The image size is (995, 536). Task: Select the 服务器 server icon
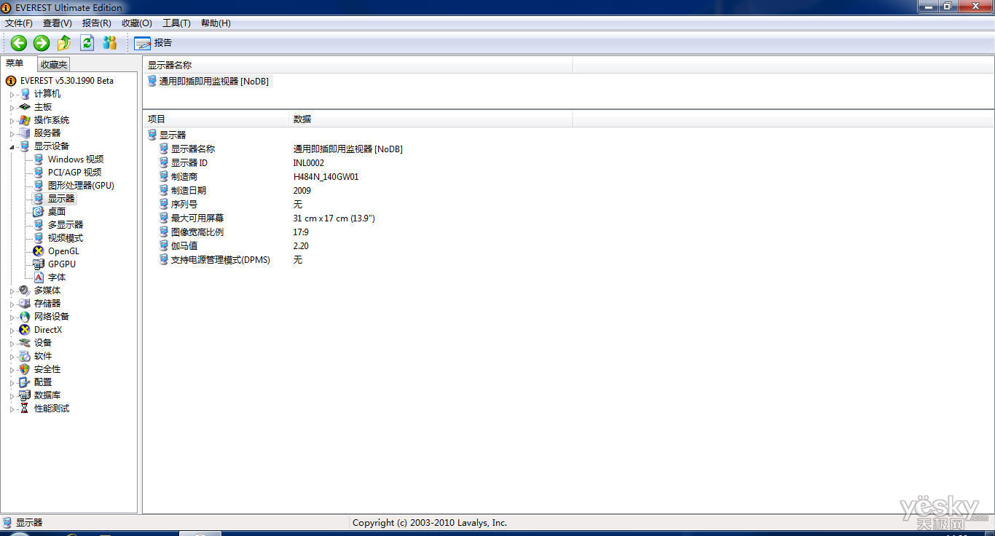point(25,133)
